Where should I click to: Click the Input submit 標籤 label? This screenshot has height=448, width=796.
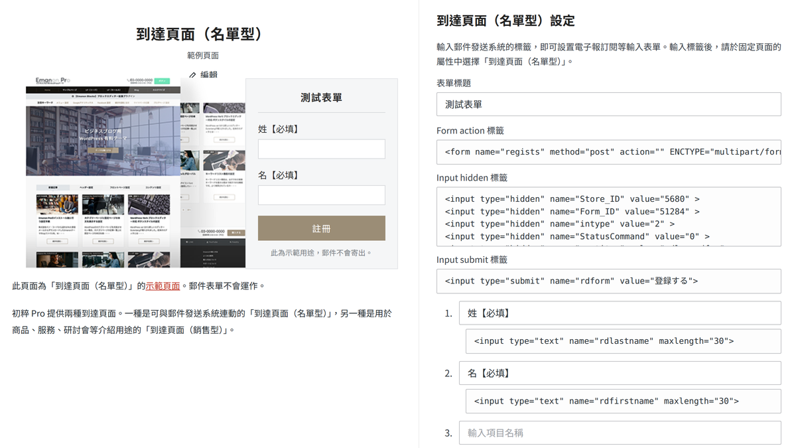tap(472, 260)
